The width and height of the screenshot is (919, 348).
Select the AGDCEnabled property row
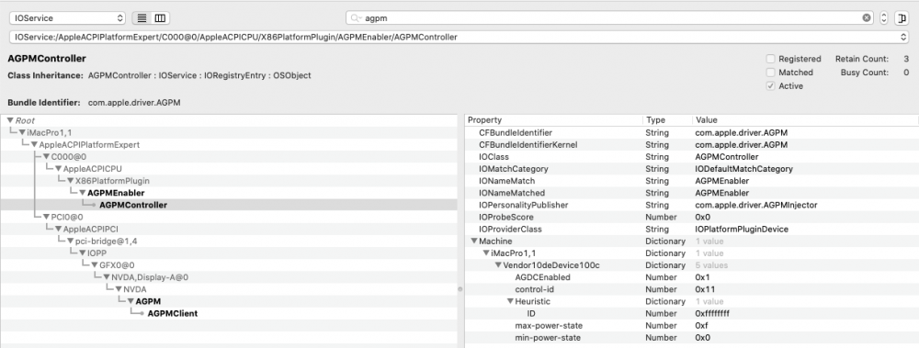(692, 277)
